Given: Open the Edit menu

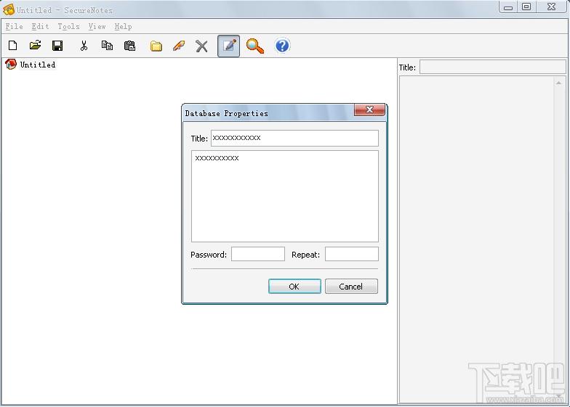Looking at the screenshot, I should pos(40,26).
